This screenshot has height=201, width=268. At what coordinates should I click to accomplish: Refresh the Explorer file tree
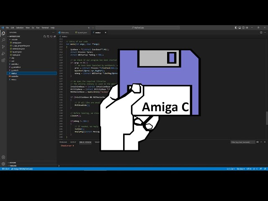click(51, 36)
